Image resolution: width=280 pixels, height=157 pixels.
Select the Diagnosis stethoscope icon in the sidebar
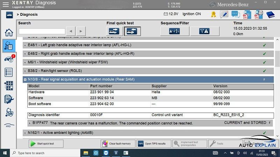point(9,46)
